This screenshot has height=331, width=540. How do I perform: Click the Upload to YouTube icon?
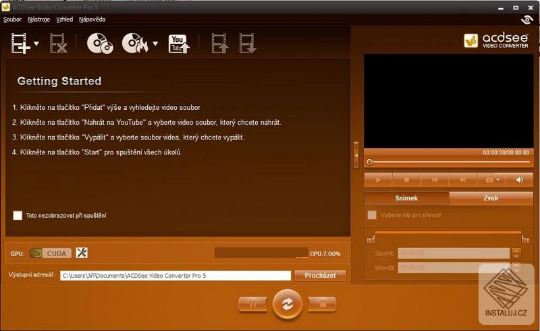tap(179, 44)
